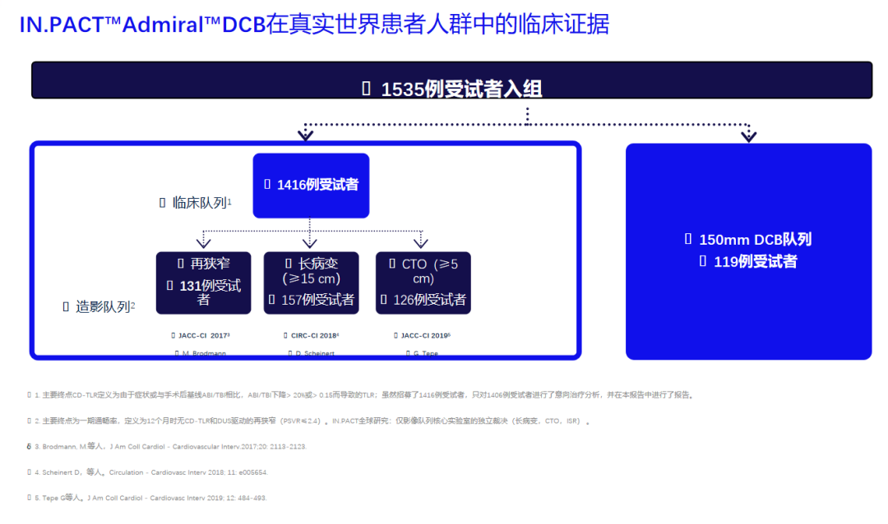Click the bullet marker before 临床队列
The height and width of the screenshot is (524, 888).
[x=162, y=202]
